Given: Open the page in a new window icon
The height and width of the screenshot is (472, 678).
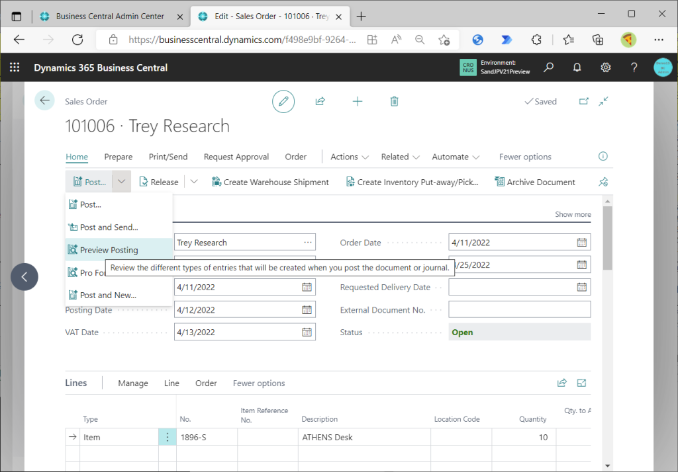Looking at the screenshot, I should click(584, 102).
